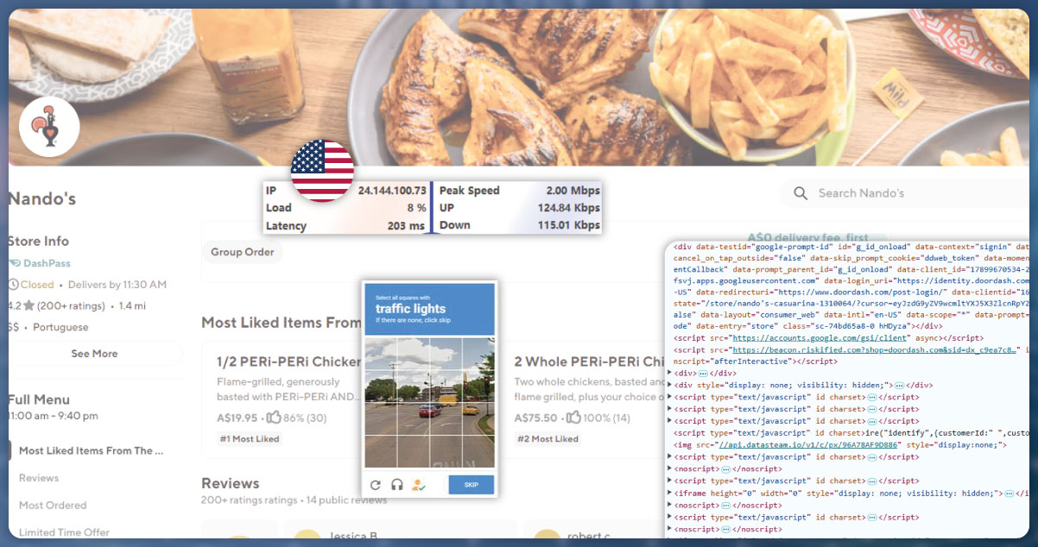
Task: Click the Full Menu heading
Action: pos(39,399)
